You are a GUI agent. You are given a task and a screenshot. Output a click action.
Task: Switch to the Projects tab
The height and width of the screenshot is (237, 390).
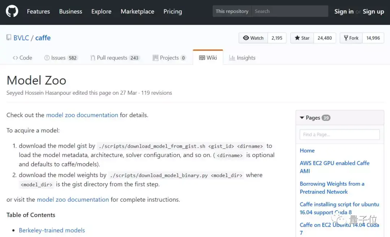coord(169,58)
